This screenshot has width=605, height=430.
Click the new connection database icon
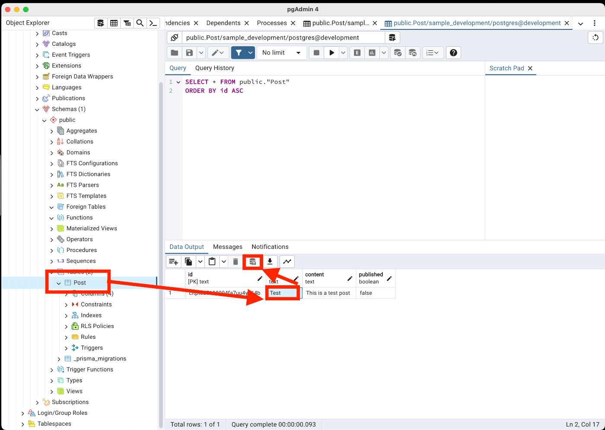pos(392,38)
